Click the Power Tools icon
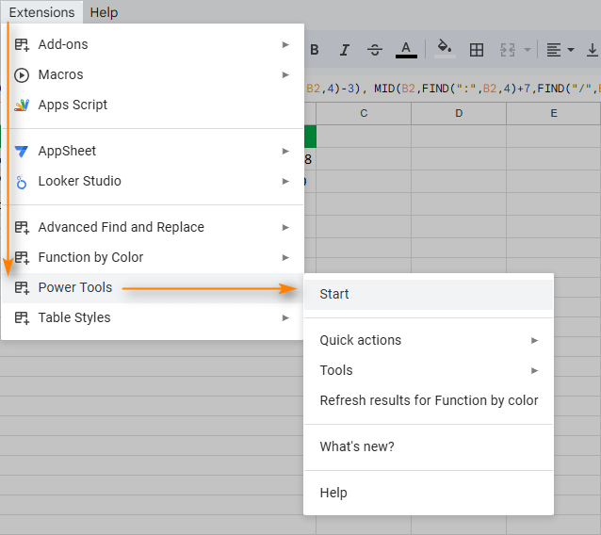This screenshot has height=535, width=601. pos(22,287)
